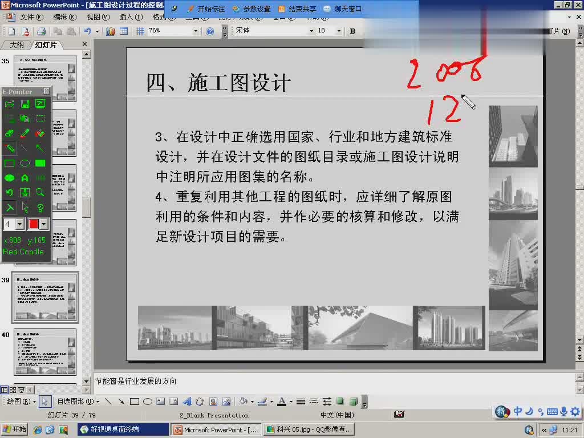Click 参数设置 in the sharing toolbar

[252, 9]
